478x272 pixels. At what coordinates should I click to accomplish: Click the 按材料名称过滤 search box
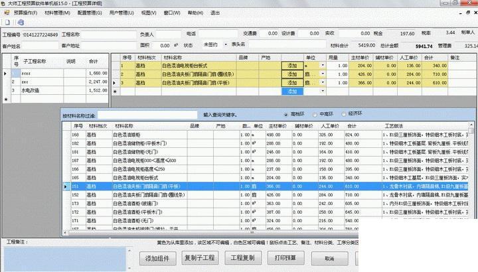[147, 115]
